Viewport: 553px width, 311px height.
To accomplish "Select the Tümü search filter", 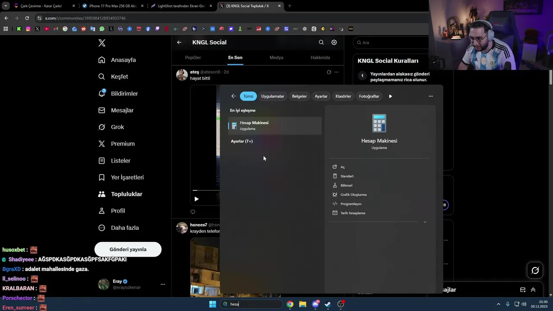I will point(248,96).
